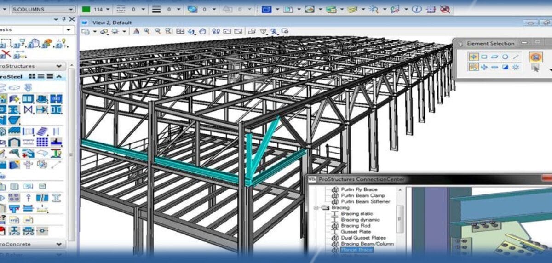Collapse the Bracing tree node

(x=316, y=208)
